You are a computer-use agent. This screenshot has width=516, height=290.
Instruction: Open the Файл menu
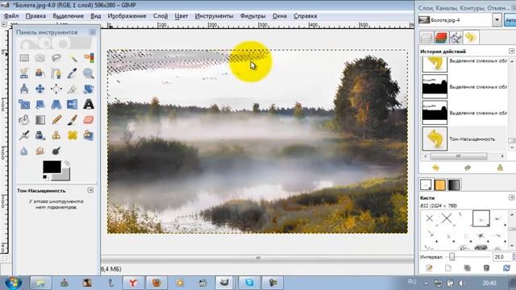coord(11,16)
